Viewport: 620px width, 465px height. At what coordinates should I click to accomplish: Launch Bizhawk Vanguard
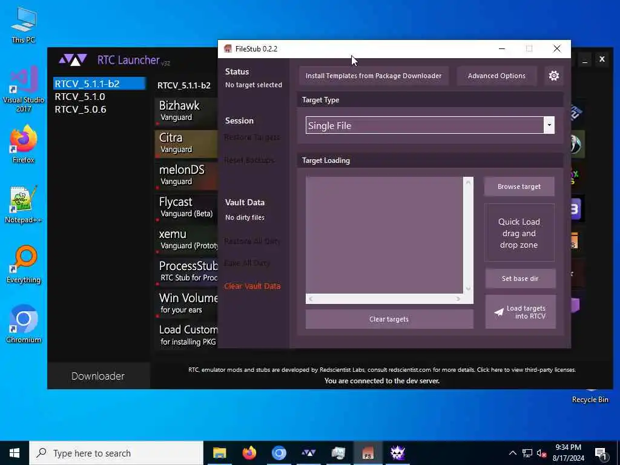(186, 111)
